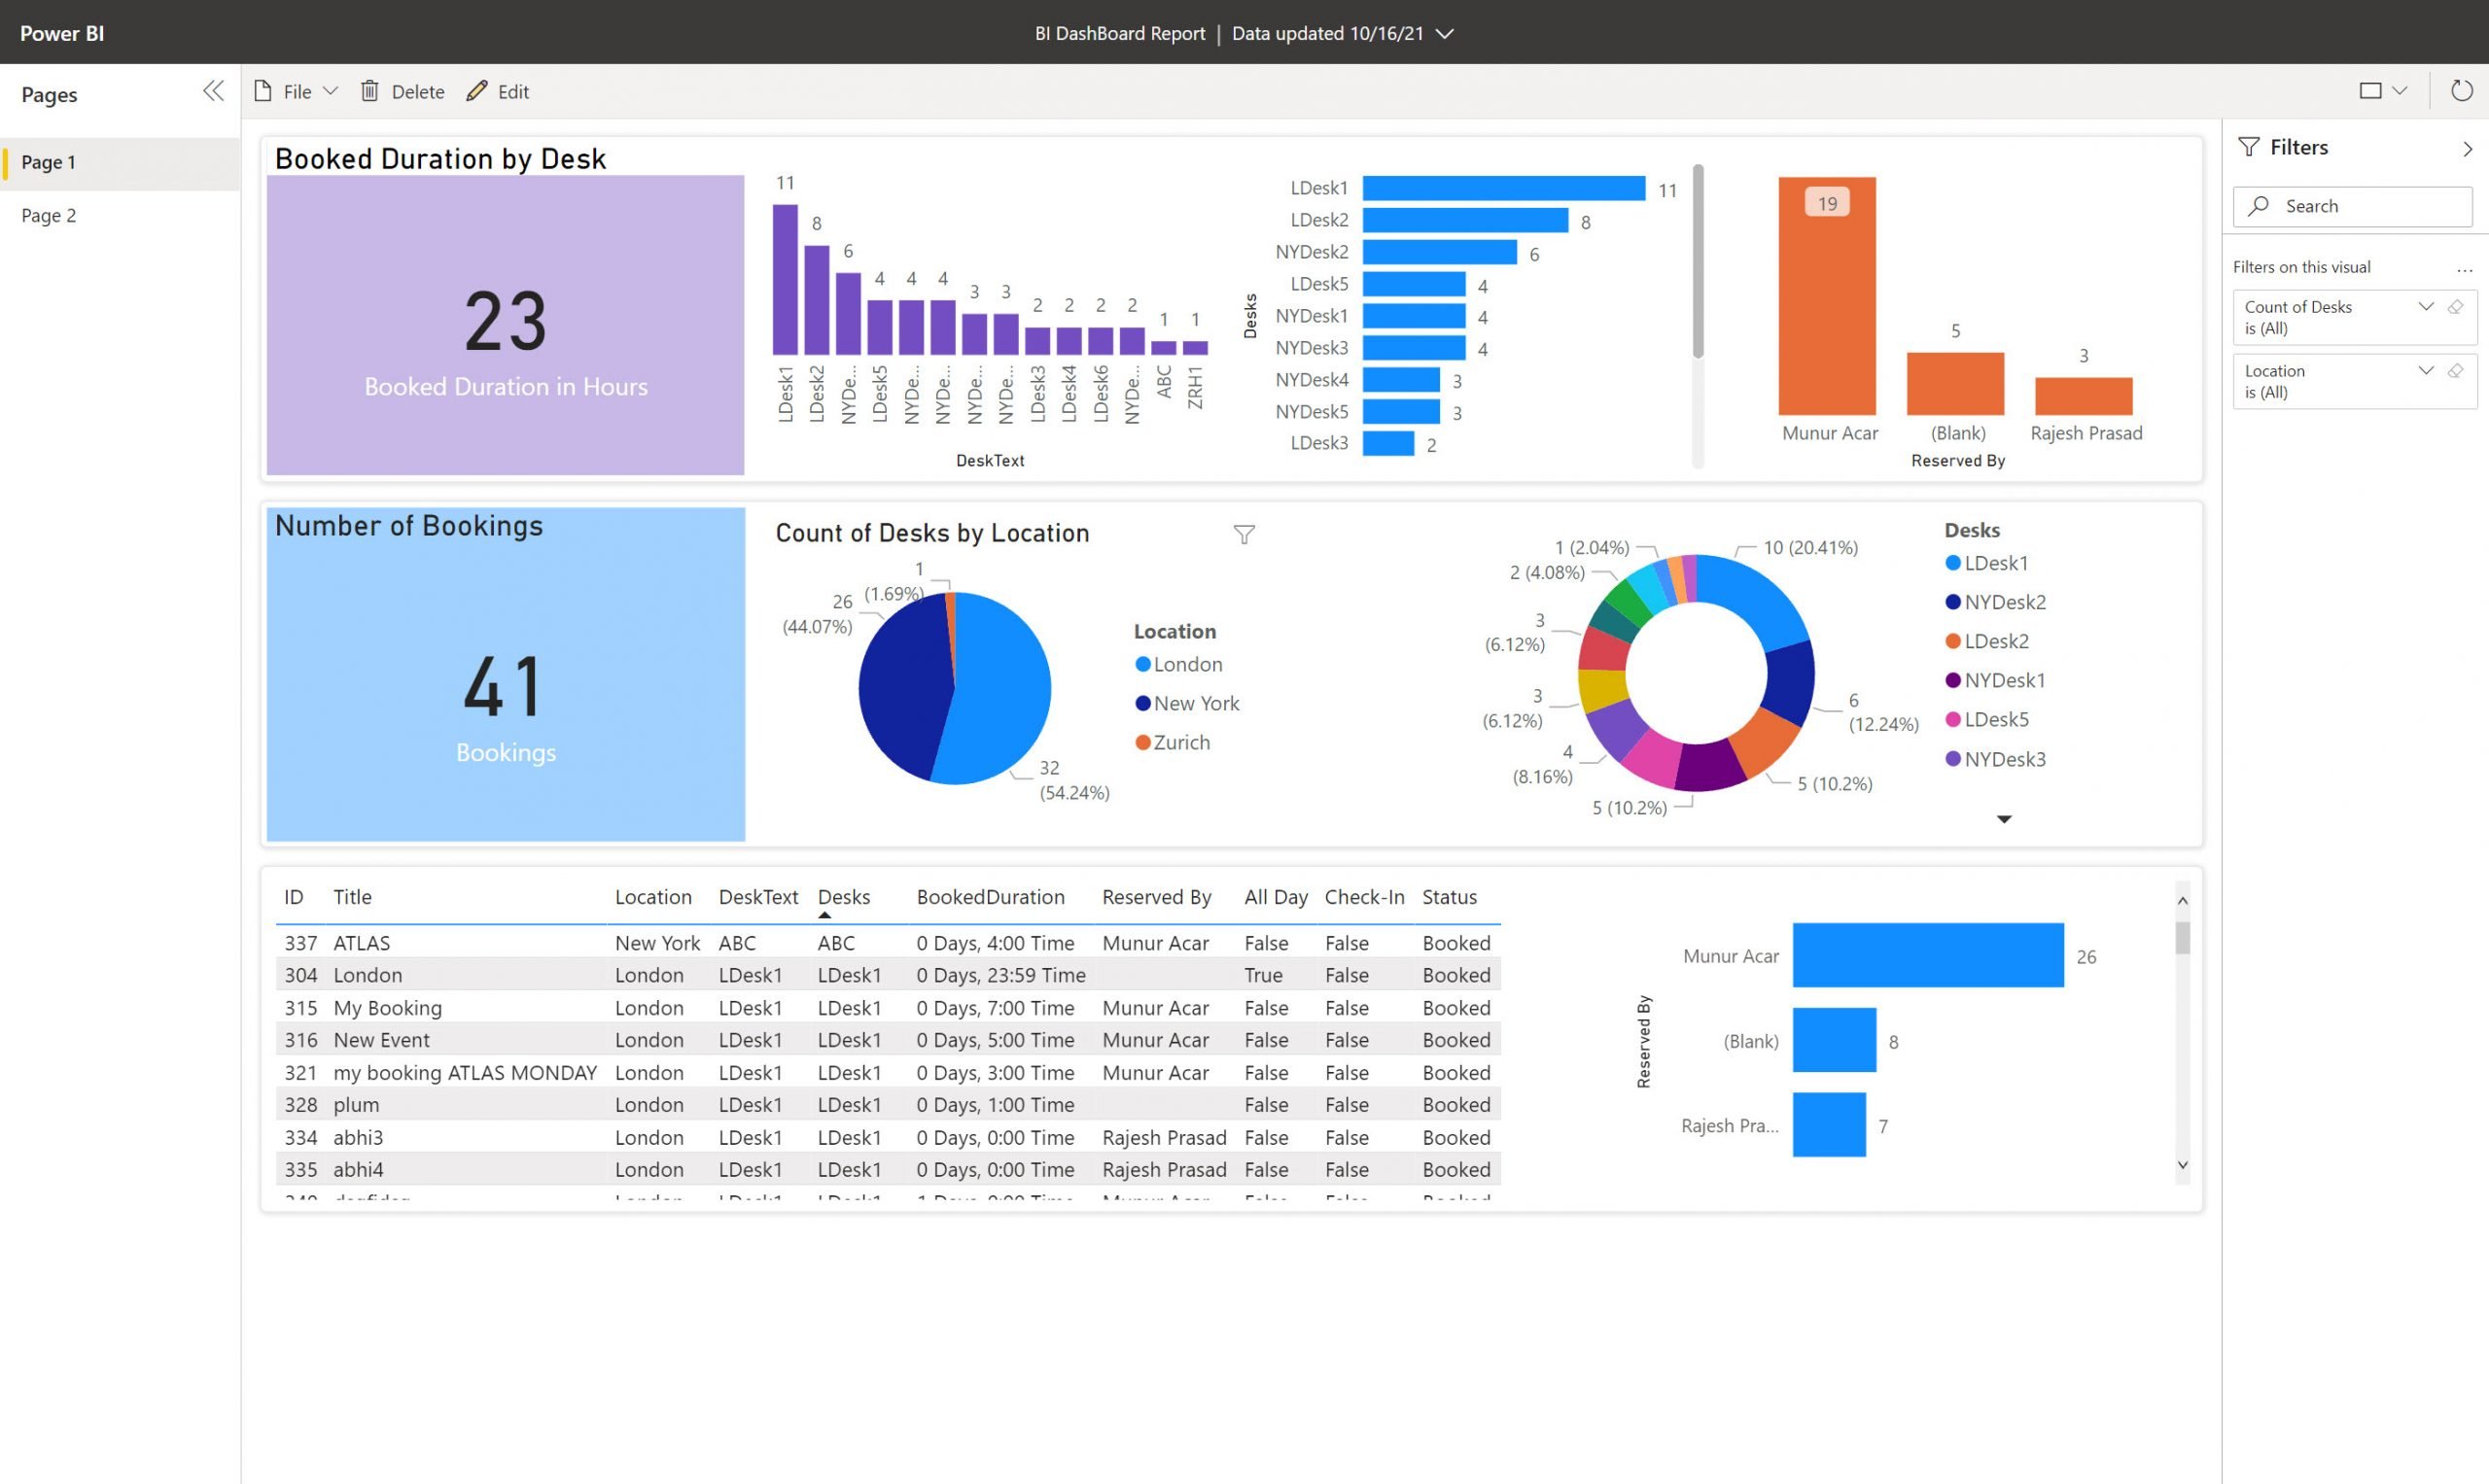Toggle the Location filter eraser icon

pyautogui.click(x=2461, y=371)
